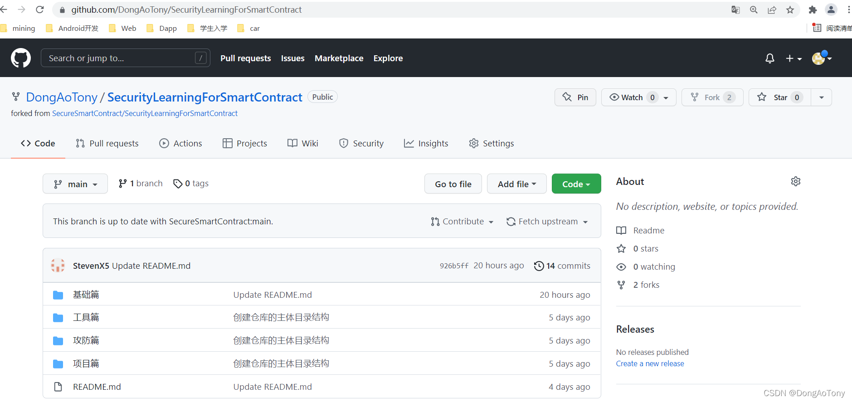Open the mining bookmark folder
The height and width of the screenshot is (402, 852).
pyautogui.click(x=18, y=28)
